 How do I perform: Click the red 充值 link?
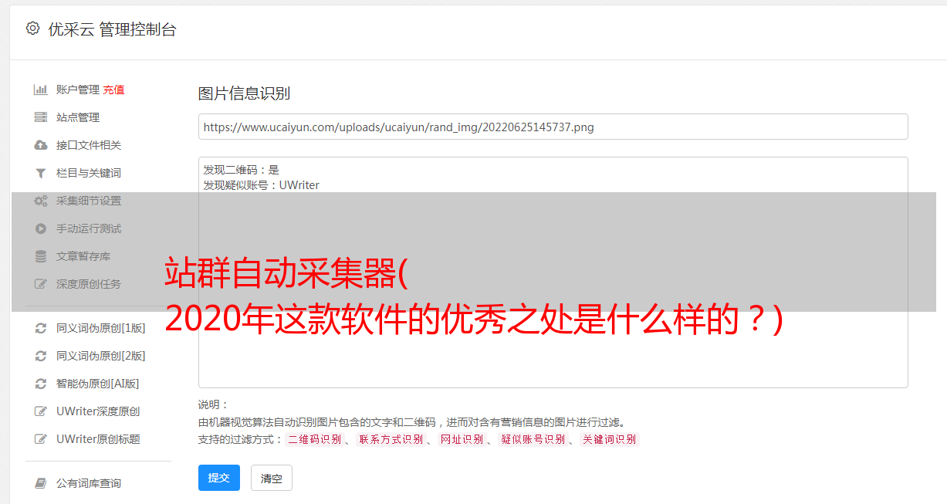(113, 90)
